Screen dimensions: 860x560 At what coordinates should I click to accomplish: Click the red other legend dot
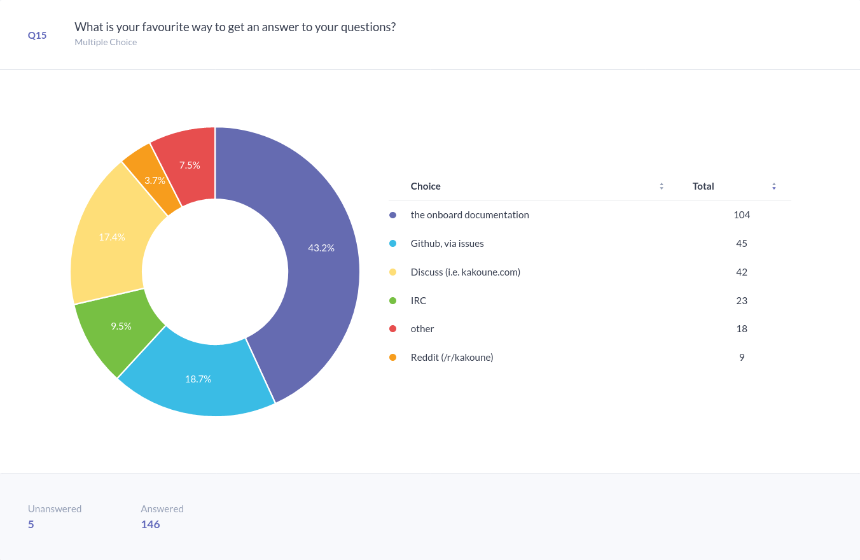click(x=392, y=329)
